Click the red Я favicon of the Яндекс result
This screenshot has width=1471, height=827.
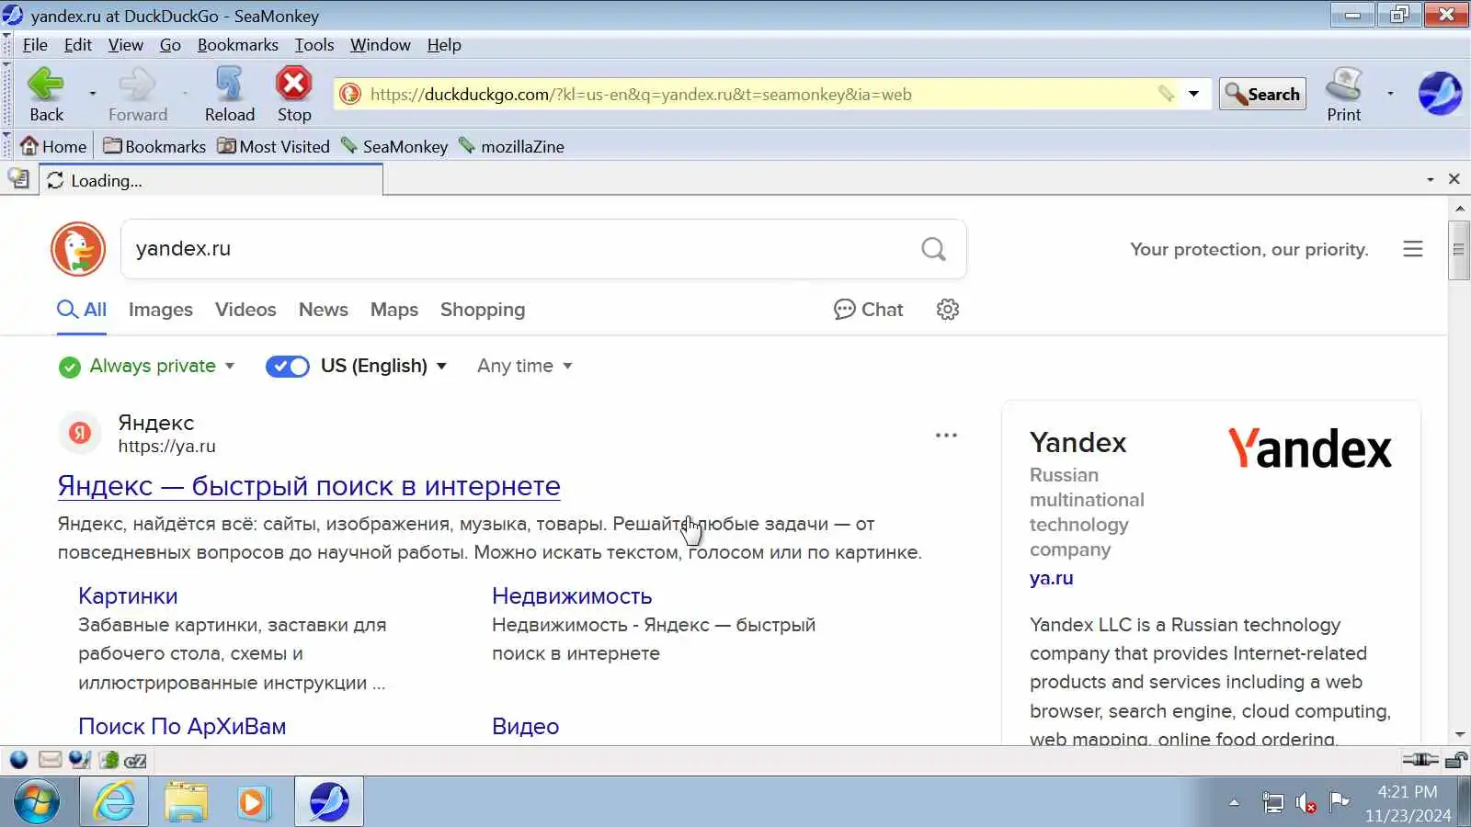(x=80, y=433)
